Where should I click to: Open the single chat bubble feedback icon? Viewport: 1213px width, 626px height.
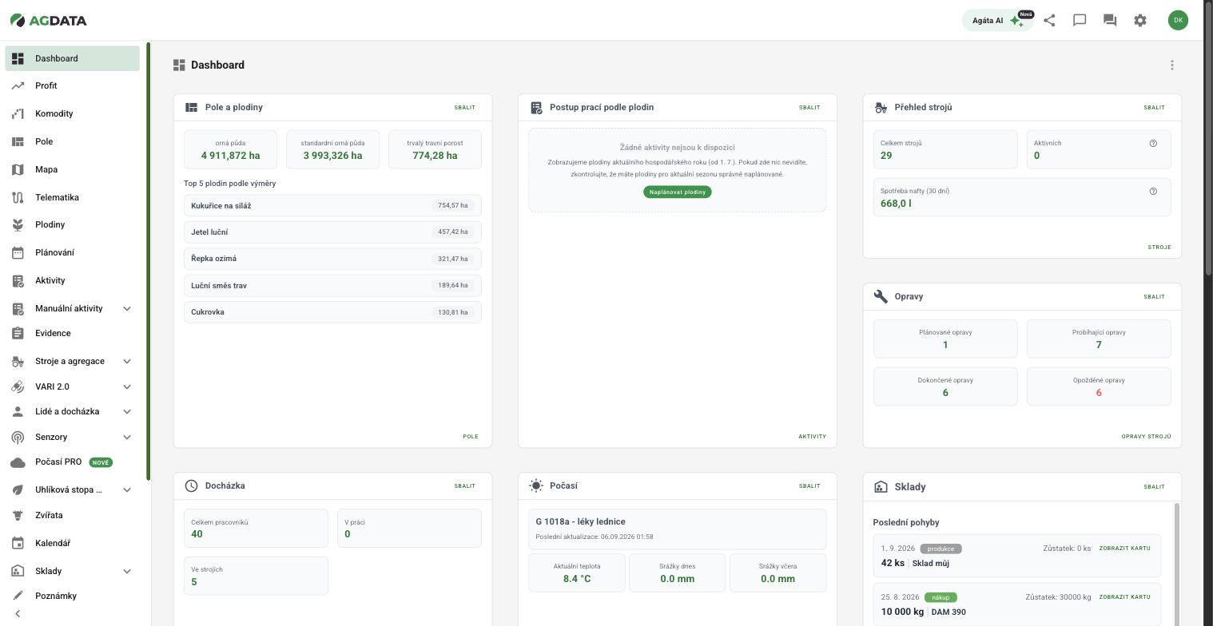click(1080, 21)
